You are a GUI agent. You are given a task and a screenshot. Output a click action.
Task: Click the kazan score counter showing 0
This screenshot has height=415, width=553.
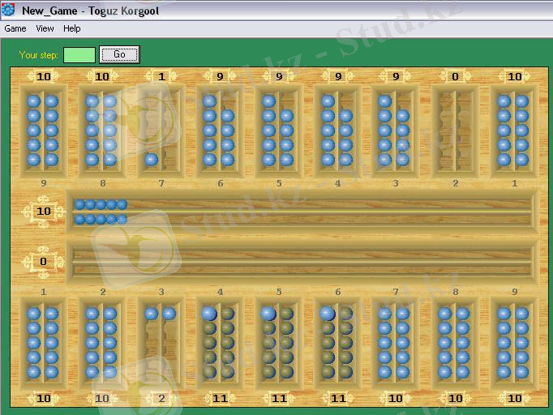point(43,262)
